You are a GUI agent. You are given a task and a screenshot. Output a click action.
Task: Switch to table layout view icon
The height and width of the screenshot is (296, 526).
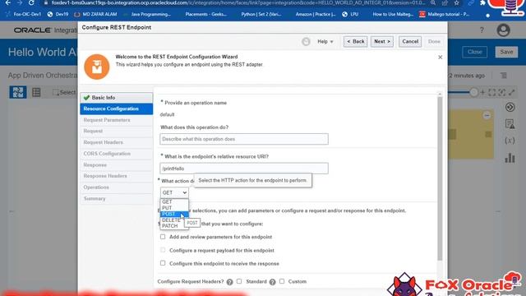coord(36,92)
